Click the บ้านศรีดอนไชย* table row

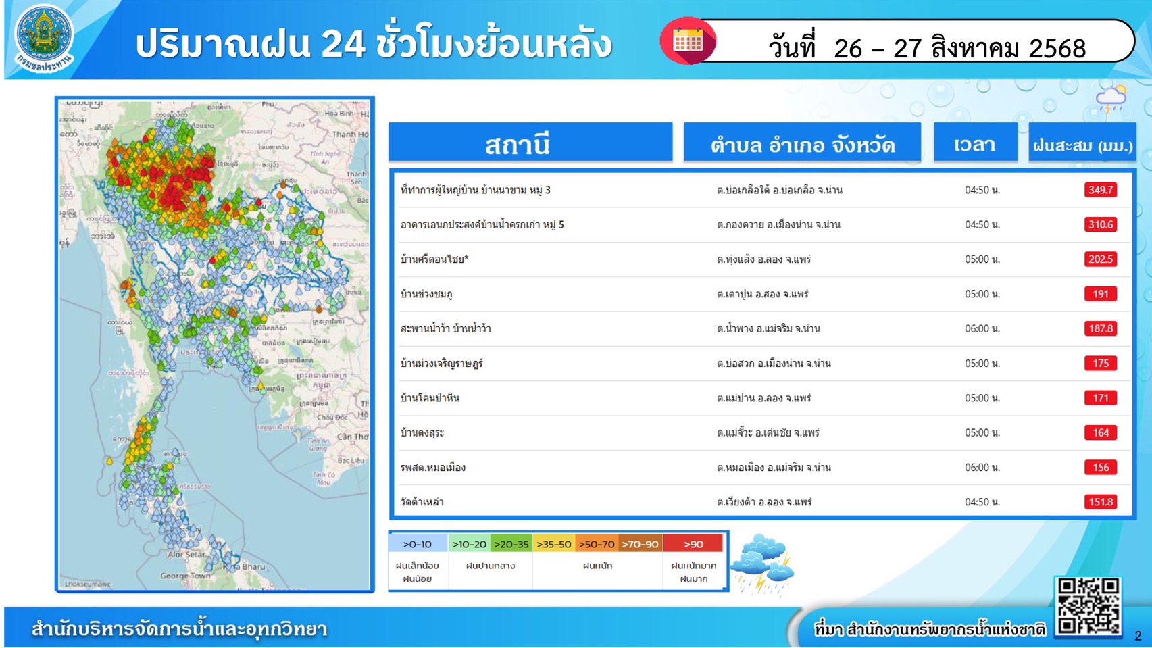(743, 259)
